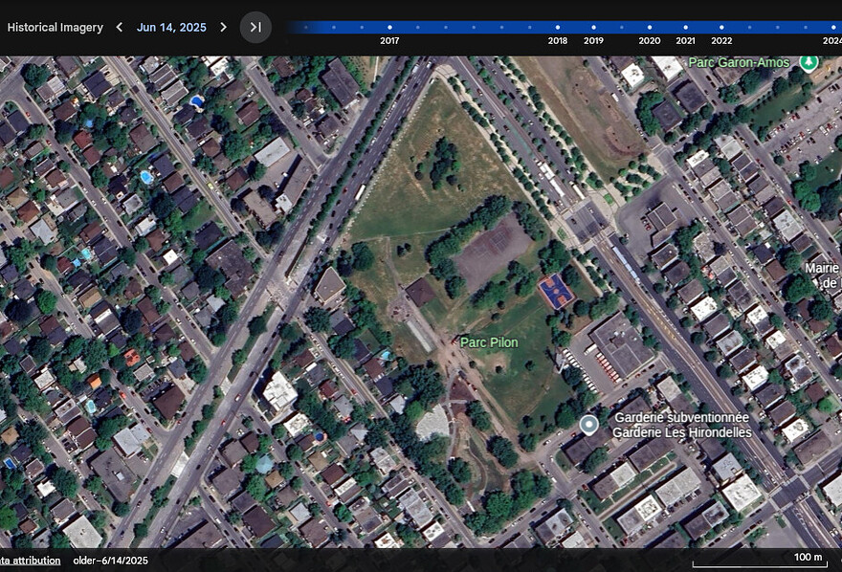This screenshot has width=842, height=572.
Task: Click the 2021 year label
Action: point(685,41)
